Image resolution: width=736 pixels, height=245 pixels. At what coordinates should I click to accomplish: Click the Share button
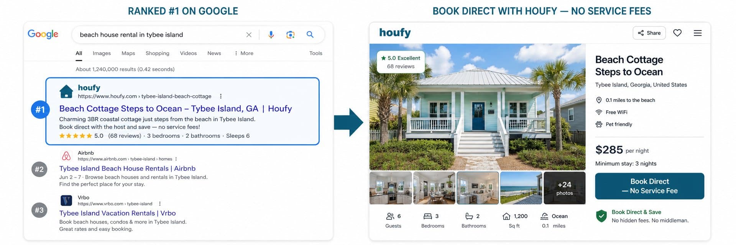[649, 33]
